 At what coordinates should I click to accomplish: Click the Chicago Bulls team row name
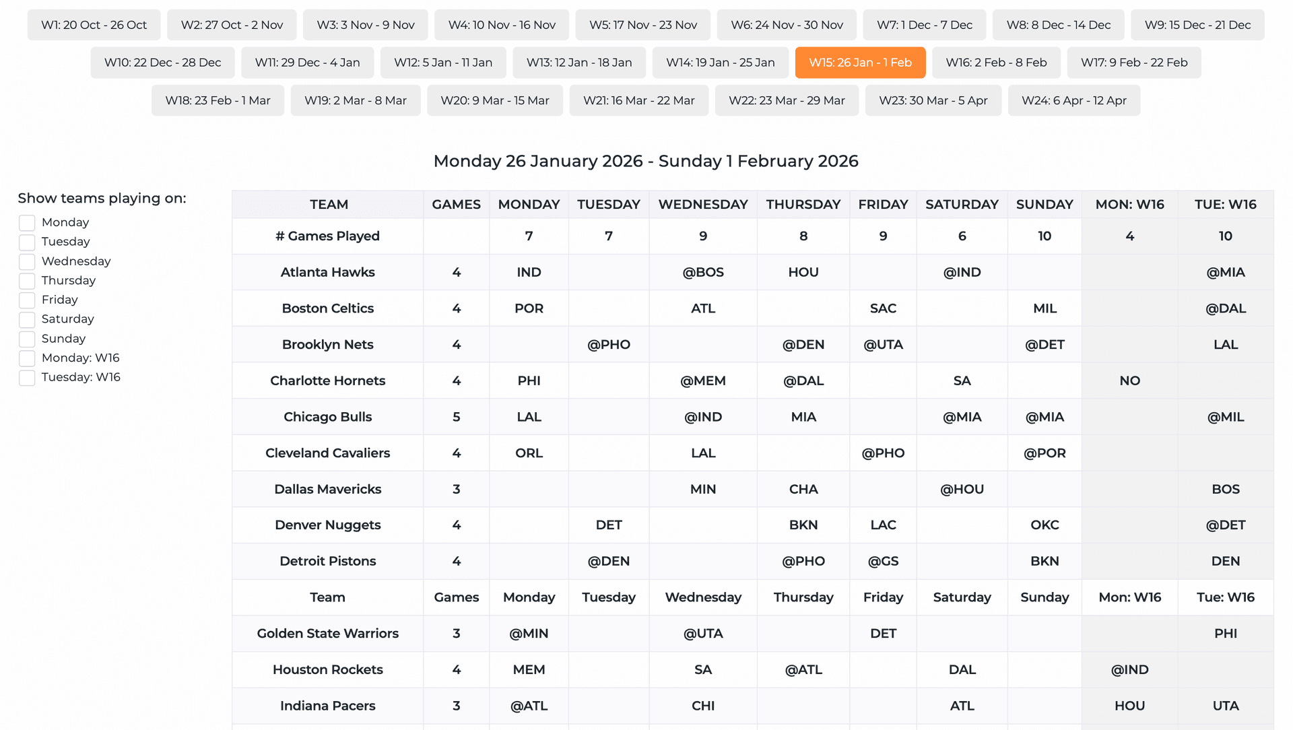[327, 417]
